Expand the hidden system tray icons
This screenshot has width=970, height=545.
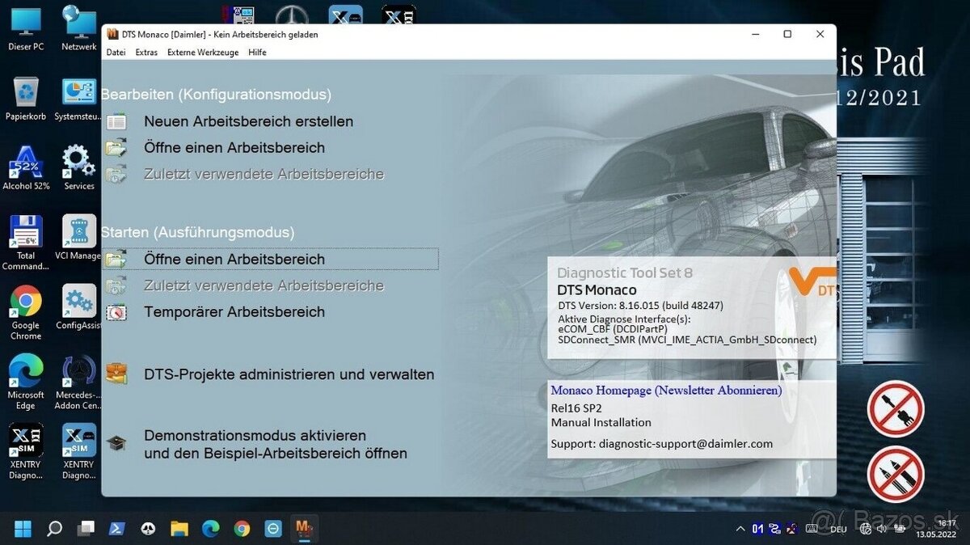click(740, 528)
